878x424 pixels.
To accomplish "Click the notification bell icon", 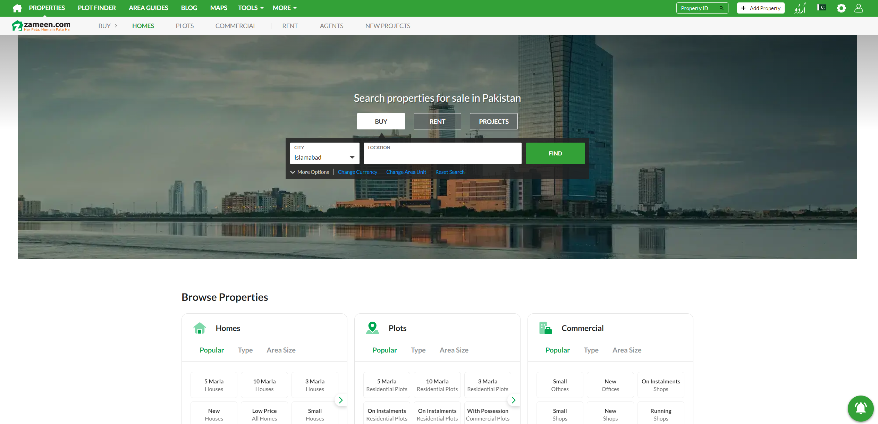I will [x=860, y=408].
